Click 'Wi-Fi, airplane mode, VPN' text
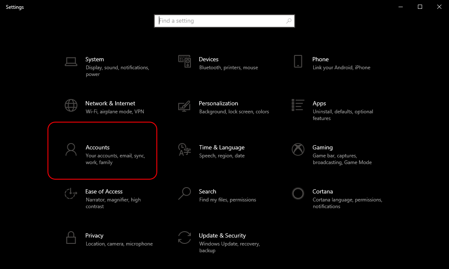449x269 pixels. coord(115,112)
